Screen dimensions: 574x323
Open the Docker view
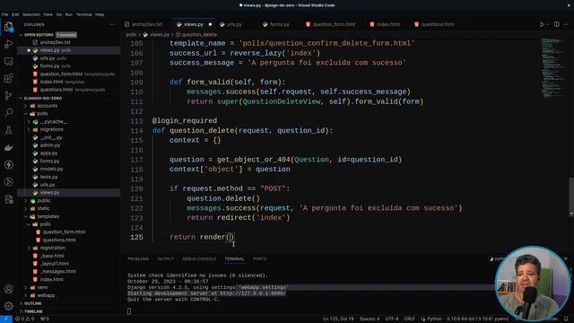[8, 147]
